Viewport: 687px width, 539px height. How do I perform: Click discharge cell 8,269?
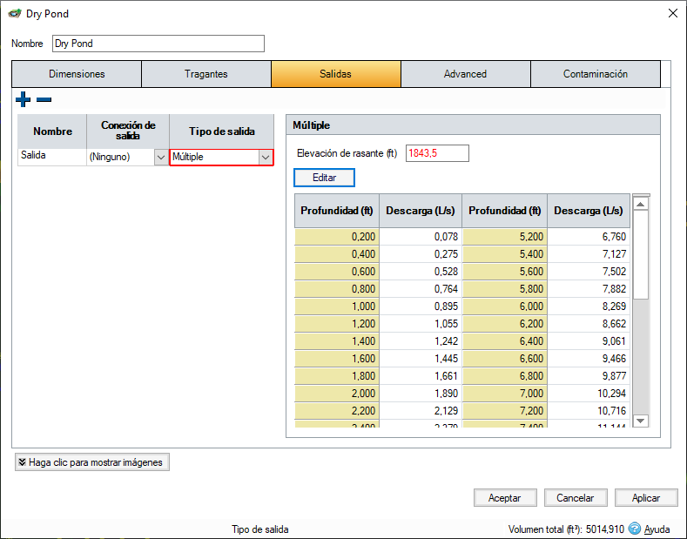click(589, 307)
